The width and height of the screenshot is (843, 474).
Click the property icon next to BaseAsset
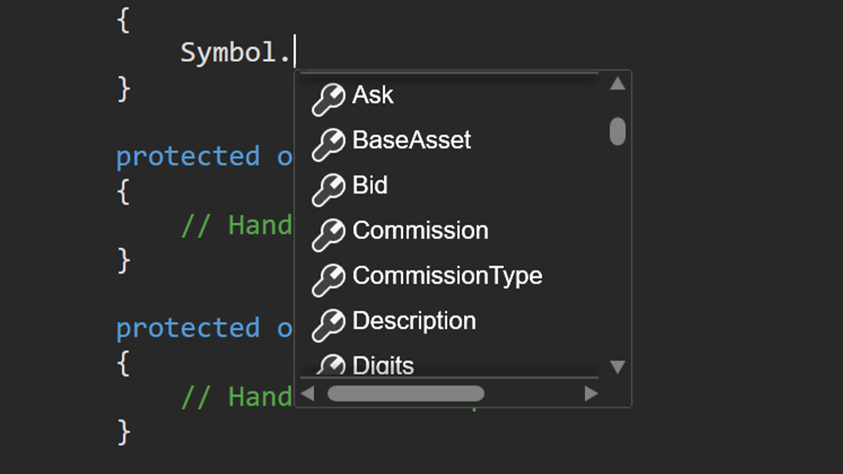(329, 145)
